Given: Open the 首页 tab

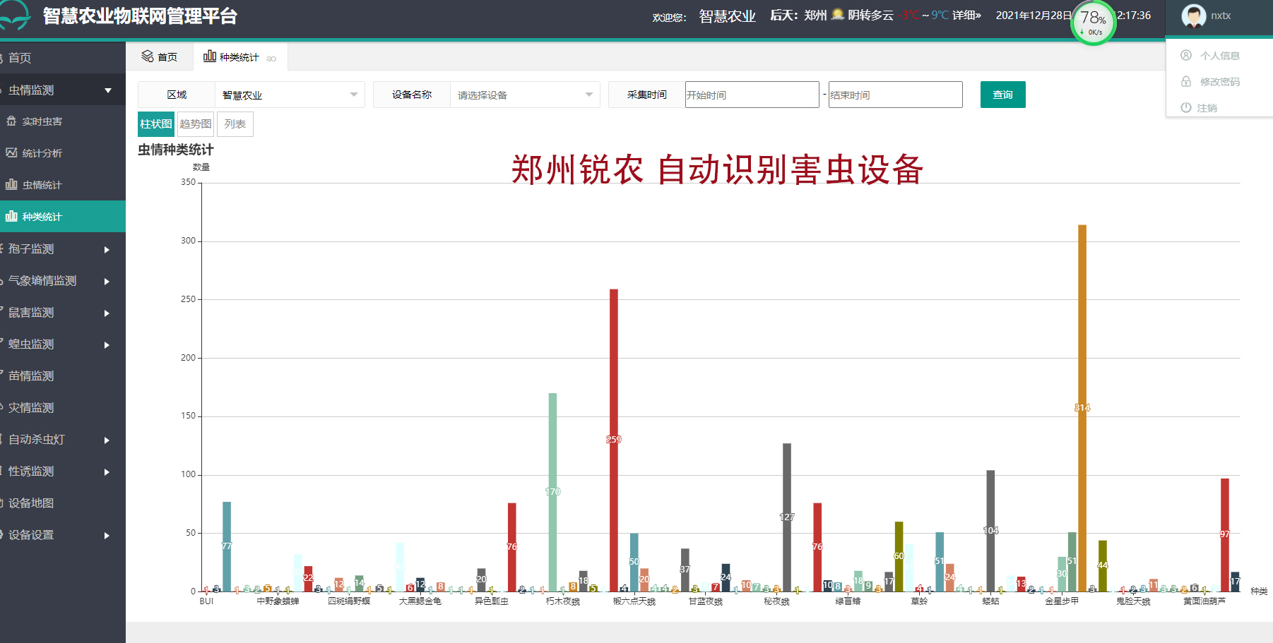Looking at the screenshot, I should click(160, 56).
